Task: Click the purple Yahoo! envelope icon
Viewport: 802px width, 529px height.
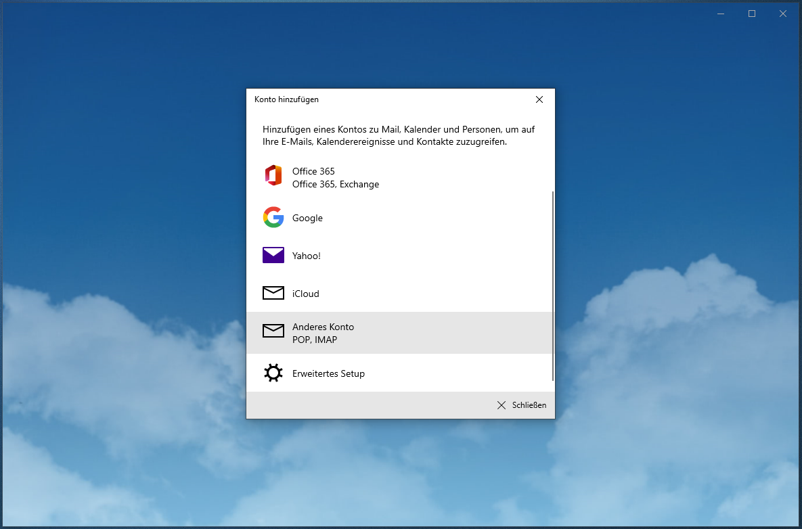Action: pyautogui.click(x=273, y=255)
